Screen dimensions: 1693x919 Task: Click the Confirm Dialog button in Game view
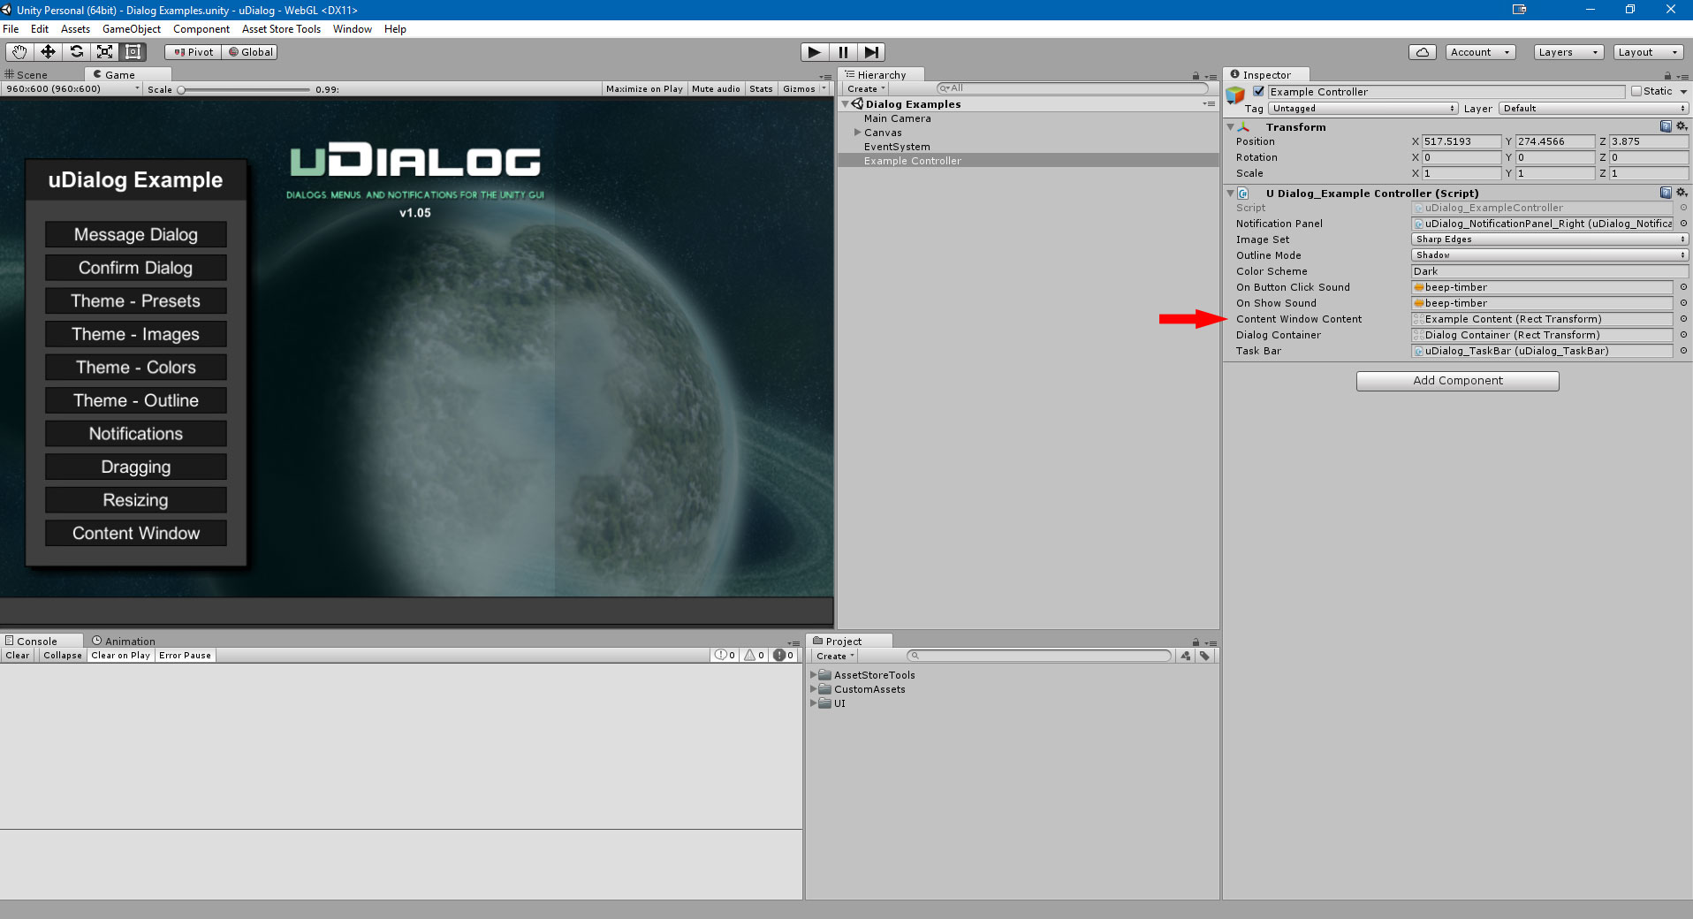click(x=135, y=267)
